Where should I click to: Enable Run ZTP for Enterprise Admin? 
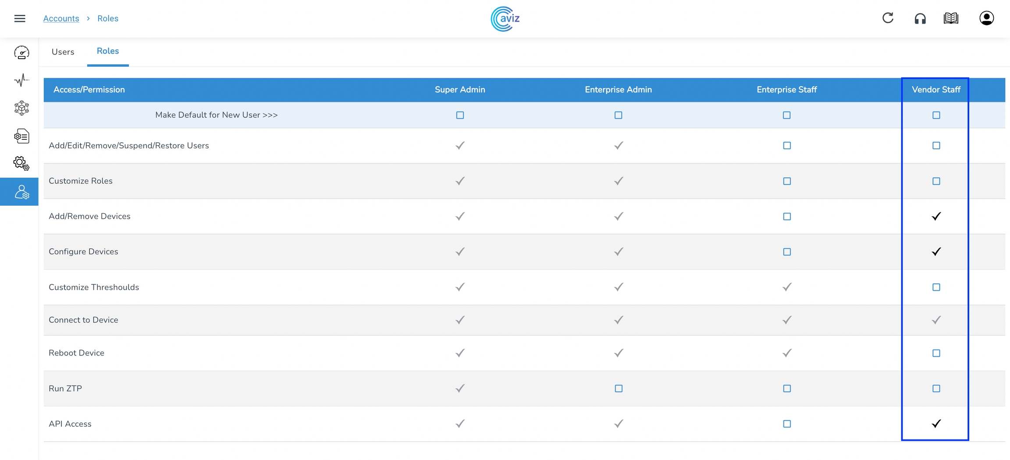(x=619, y=389)
